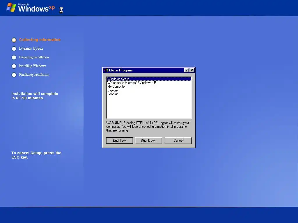Image resolution: width=298 pixels, height=223 pixels.
Task: Click the End Task button
Action: click(120, 141)
